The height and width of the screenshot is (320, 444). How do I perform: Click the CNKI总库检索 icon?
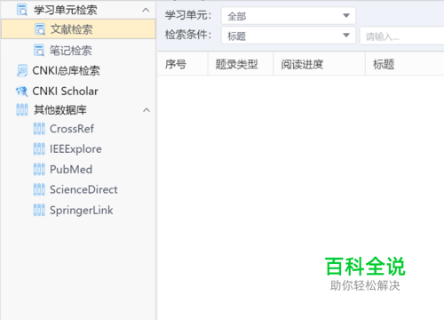coord(22,70)
